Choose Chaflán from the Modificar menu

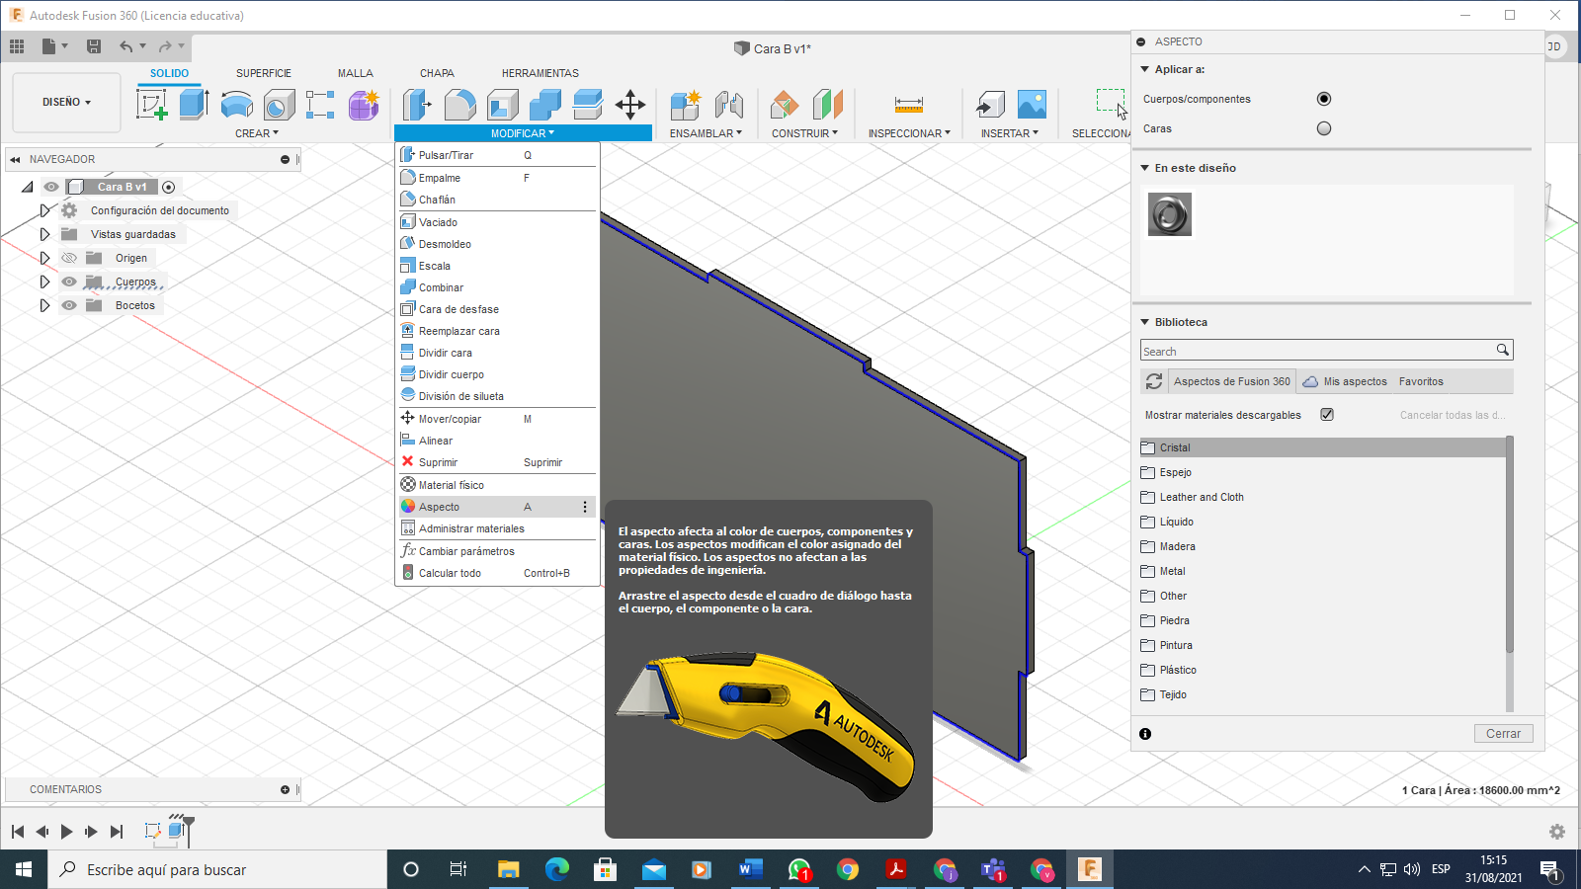tap(437, 200)
